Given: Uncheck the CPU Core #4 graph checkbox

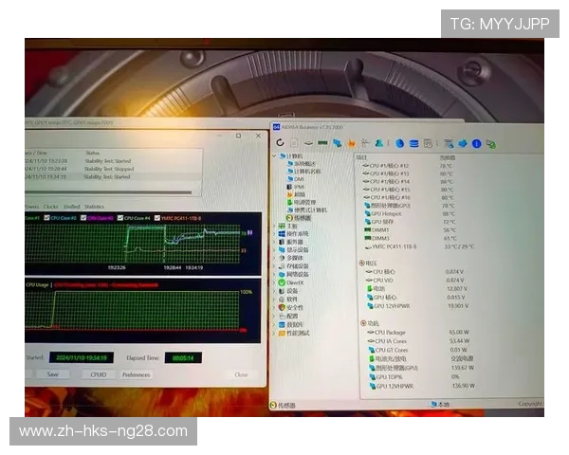Looking at the screenshot, I should (x=119, y=218).
